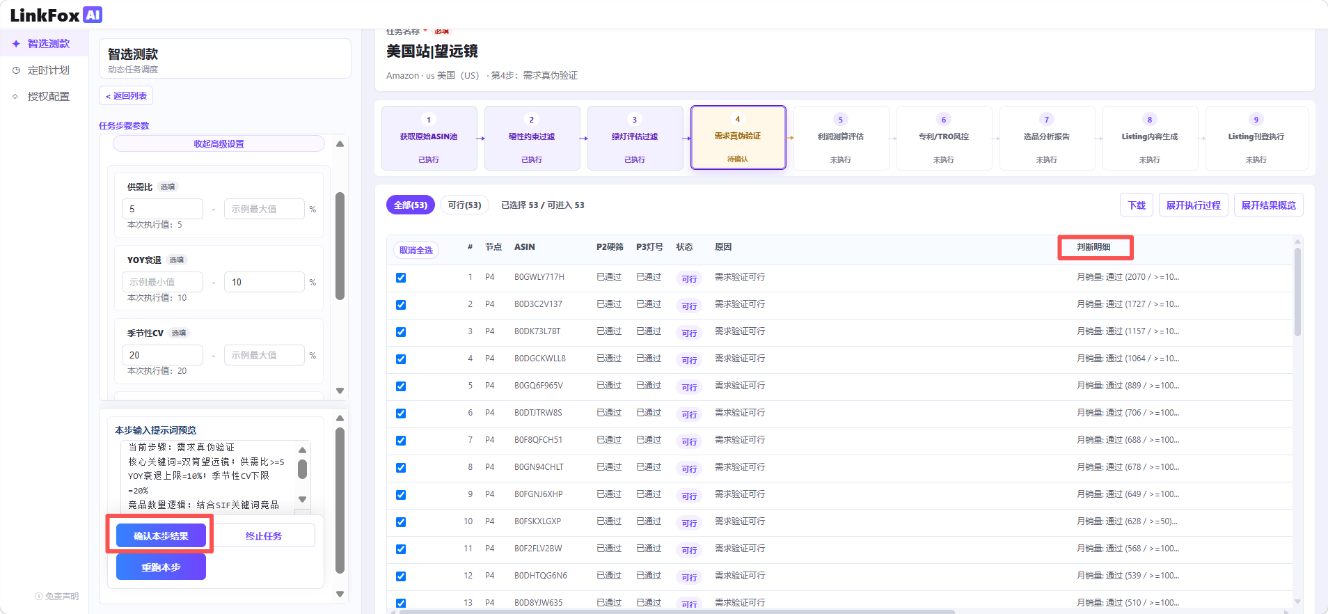
Task: Click the prompt preview textbox down arrow
Action: coord(302,499)
